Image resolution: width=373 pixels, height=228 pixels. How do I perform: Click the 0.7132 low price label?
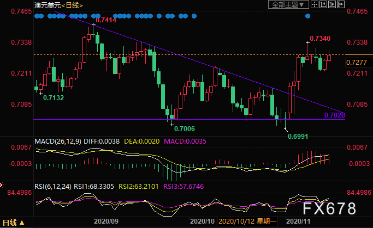tap(54, 98)
